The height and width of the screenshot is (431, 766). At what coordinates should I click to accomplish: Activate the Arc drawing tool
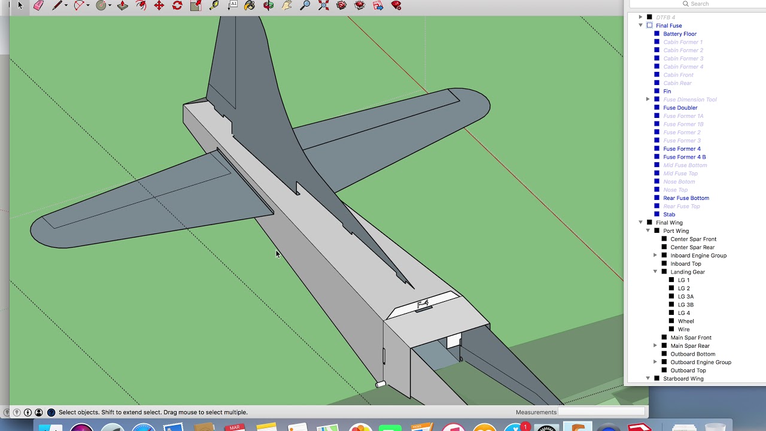coord(78,5)
